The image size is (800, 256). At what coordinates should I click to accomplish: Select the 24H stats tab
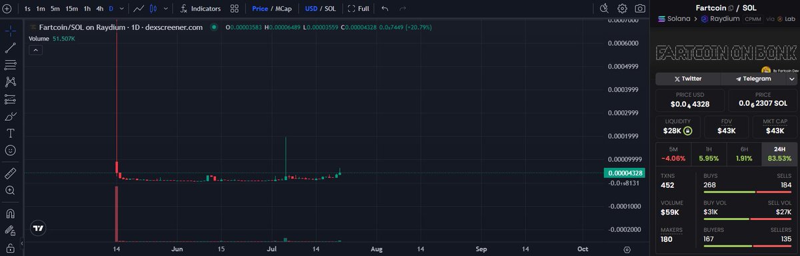[x=779, y=154]
